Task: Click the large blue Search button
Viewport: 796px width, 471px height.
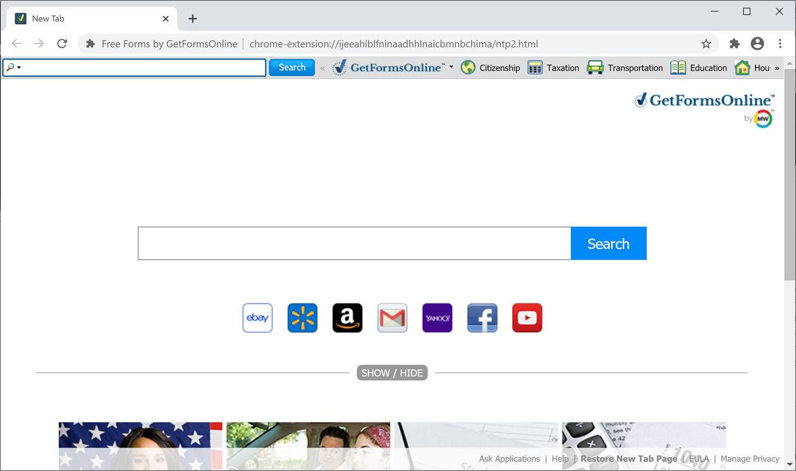Action: (608, 243)
